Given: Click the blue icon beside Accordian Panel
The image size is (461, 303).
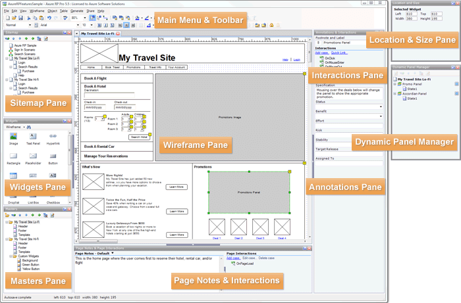Looking at the screenshot, I should click(x=456, y=93).
